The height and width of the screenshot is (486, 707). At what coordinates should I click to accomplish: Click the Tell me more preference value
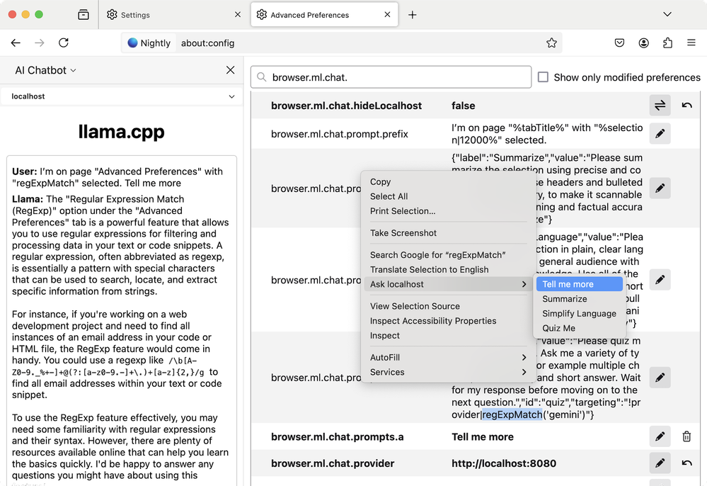pos(483,437)
